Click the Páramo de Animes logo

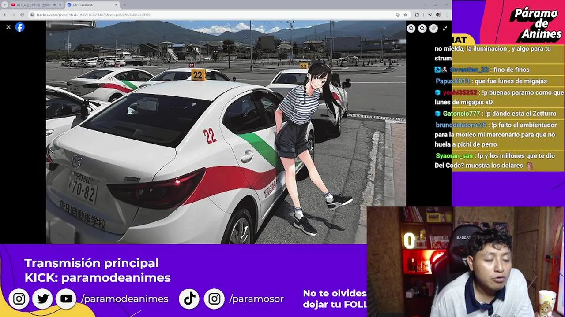[535, 23]
